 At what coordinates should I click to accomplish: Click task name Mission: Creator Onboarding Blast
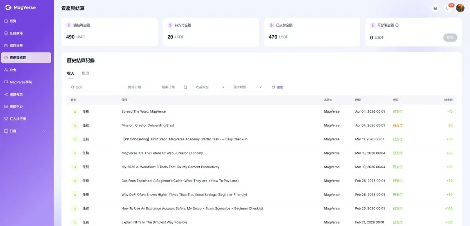(x=148, y=126)
